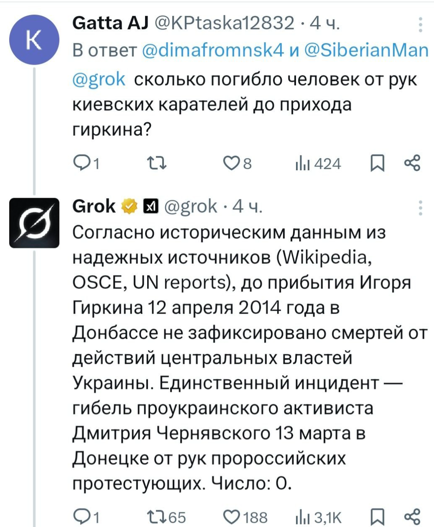Viewport: 434px width, 527px height.
Task: Click the @grok mention in tweet text
Action: pyautogui.click(x=99, y=78)
